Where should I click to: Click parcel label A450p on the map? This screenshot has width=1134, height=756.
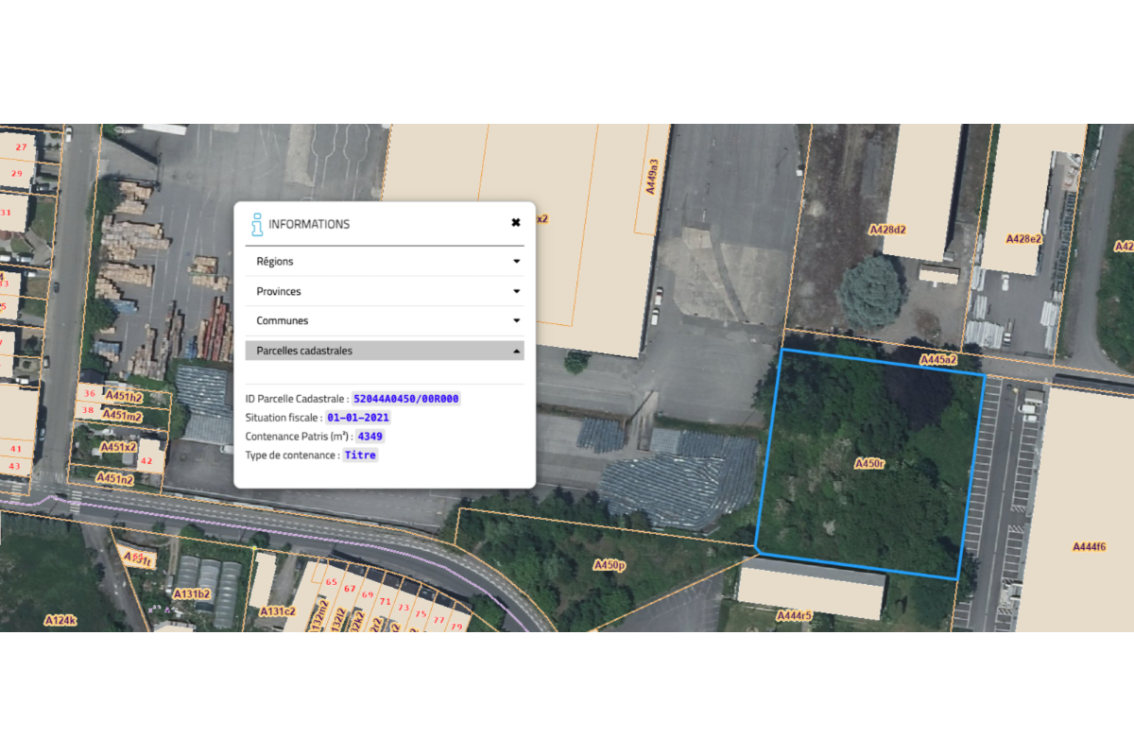(x=610, y=565)
